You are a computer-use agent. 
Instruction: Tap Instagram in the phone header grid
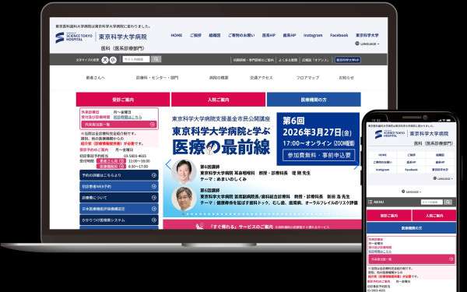click(382, 170)
